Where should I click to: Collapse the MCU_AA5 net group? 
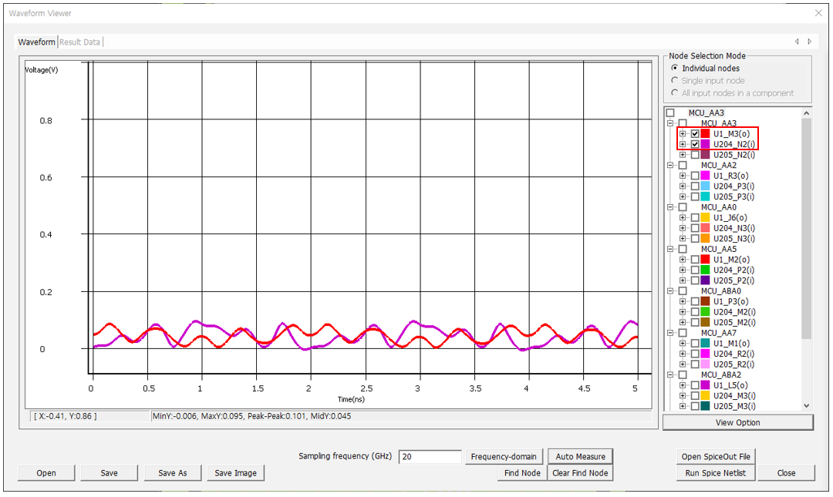tap(671, 250)
